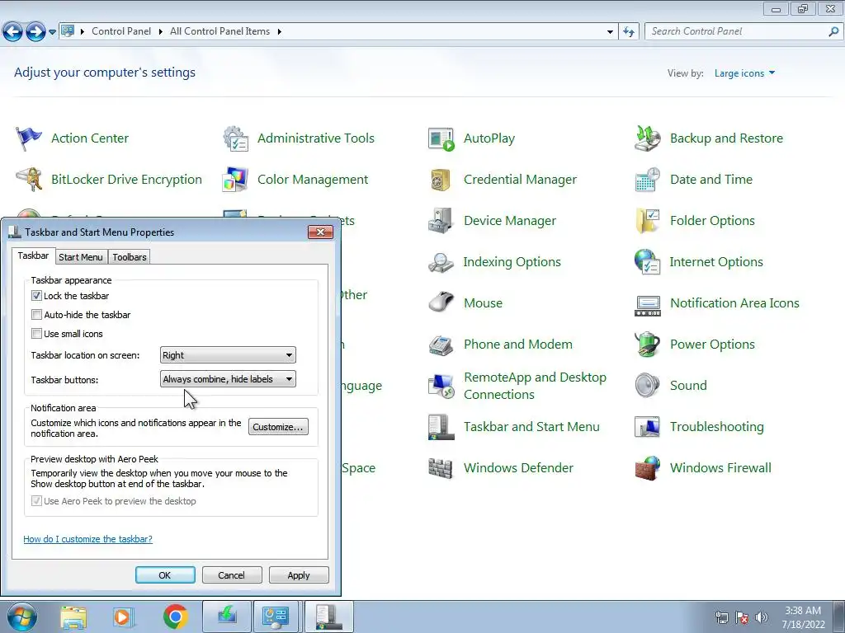Open Backup and Restore icon
Viewport: 845px width, 633px height.
point(648,138)
